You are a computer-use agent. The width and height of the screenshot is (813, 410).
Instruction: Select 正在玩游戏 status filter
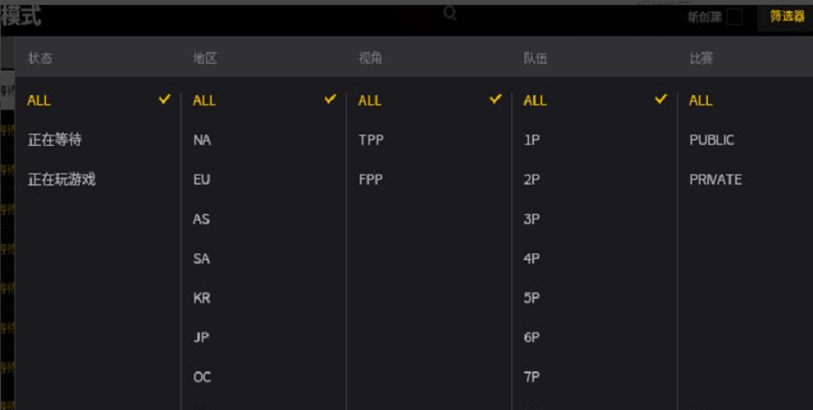point(62,179)
